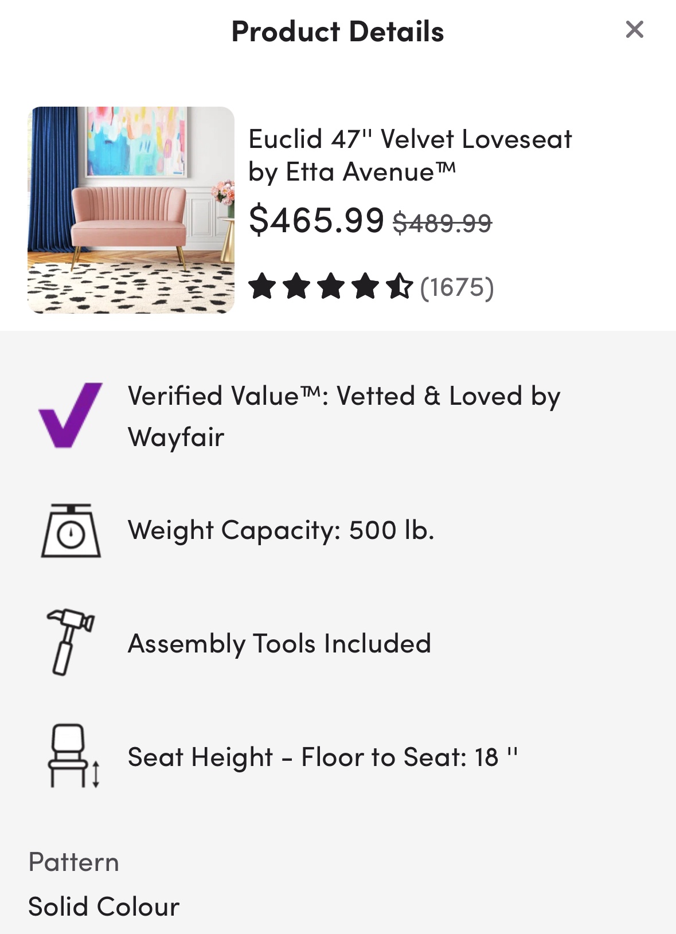Tap the half-filled fifth rating star

coord(400,287)
